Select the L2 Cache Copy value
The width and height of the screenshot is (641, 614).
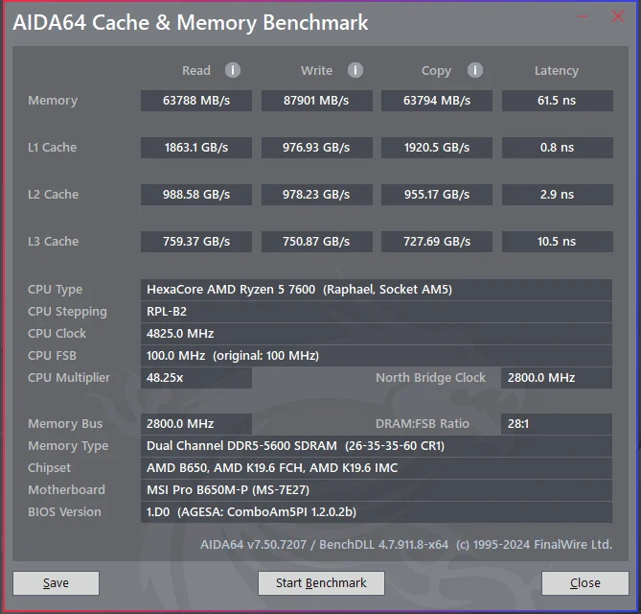point(436,195)
